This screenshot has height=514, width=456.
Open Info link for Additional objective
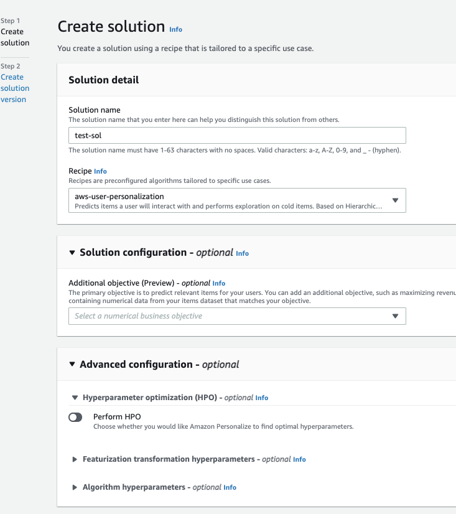[218, 283]
